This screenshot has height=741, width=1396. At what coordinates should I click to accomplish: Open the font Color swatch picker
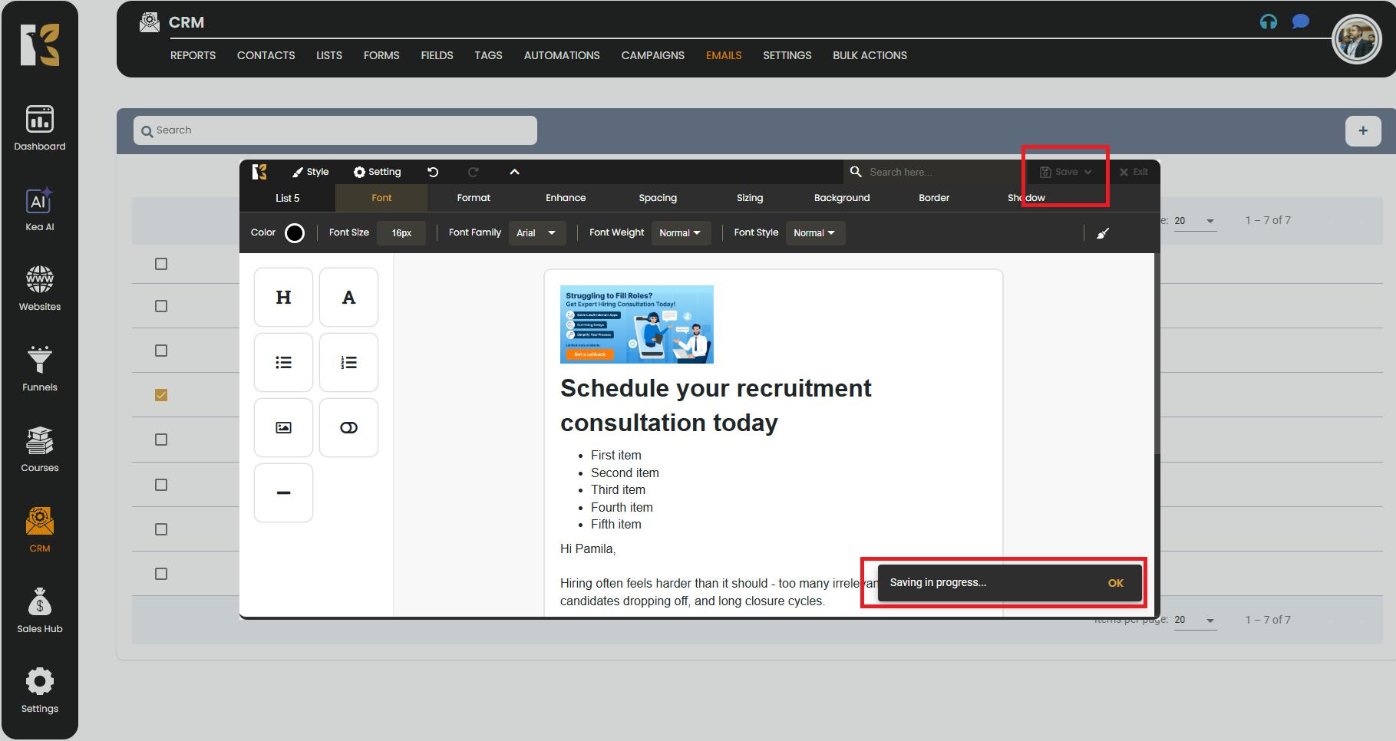(x=295, y=233)
